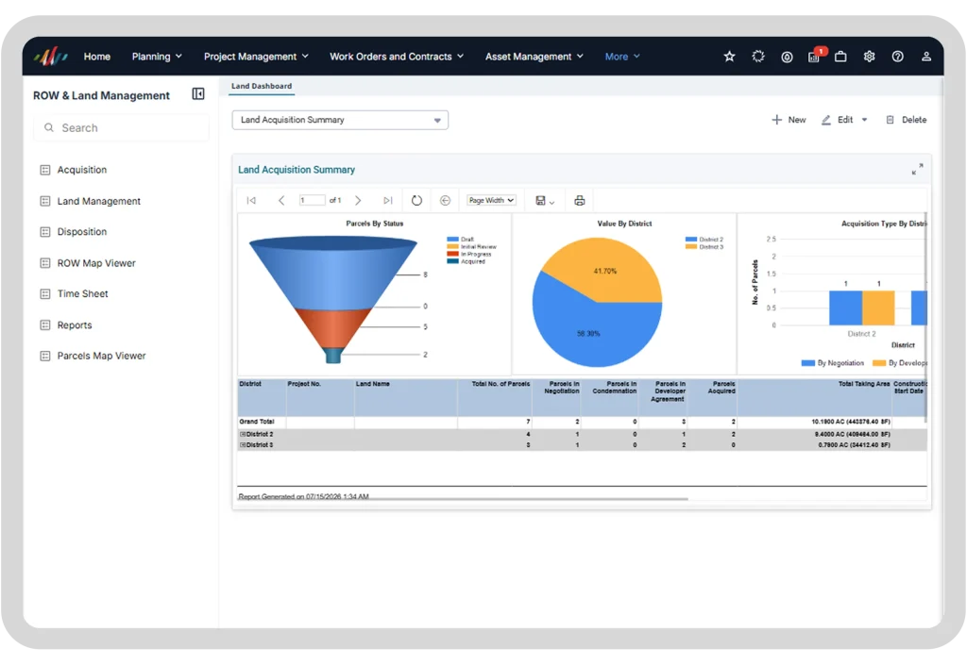Screen dimensions: 967x665
Task: Open the notifications icon with red badge
Action: 815,56
